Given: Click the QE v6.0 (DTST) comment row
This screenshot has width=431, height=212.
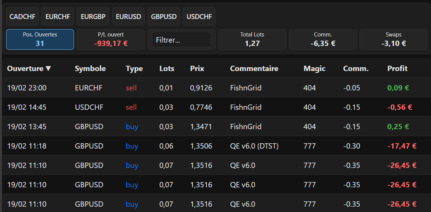Looking at the screenshot, I should (x=254, y=146).
